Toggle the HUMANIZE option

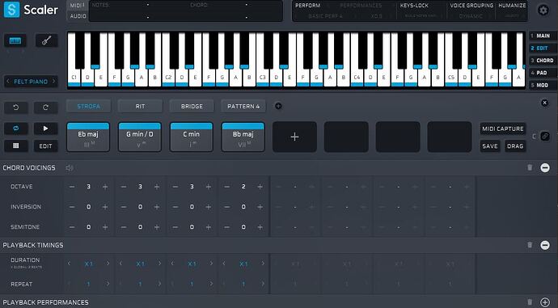pos(512,6)
